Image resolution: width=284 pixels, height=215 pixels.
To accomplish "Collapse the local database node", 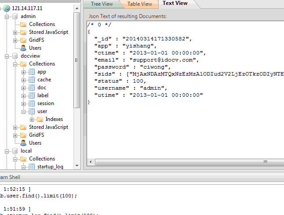I will tap(7, 151).
